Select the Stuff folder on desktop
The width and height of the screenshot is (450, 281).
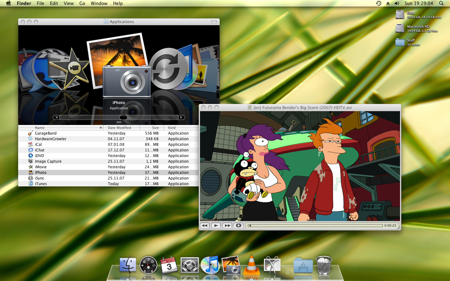400,42
